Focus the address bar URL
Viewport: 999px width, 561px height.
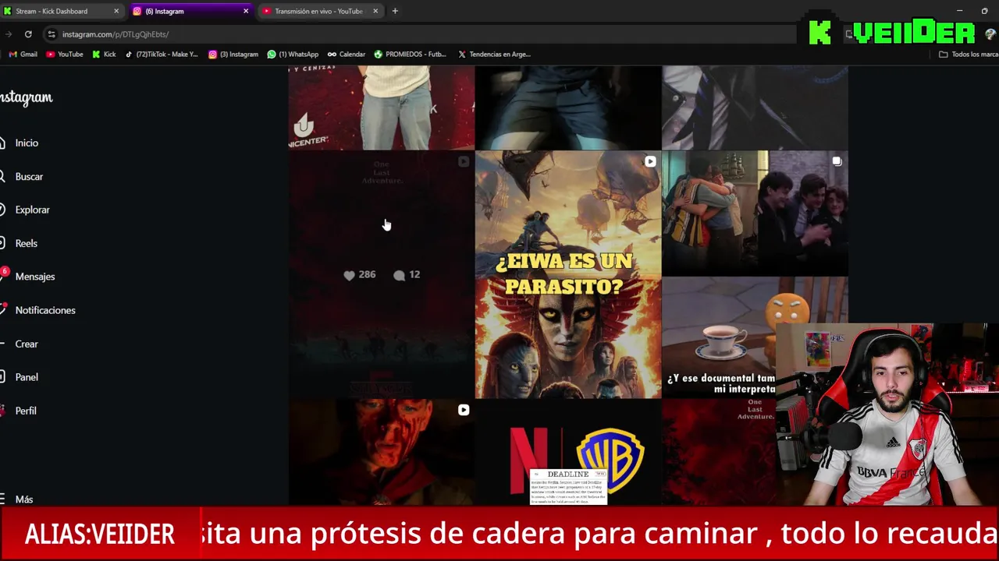pyautogui.click(x=116, y=34)
